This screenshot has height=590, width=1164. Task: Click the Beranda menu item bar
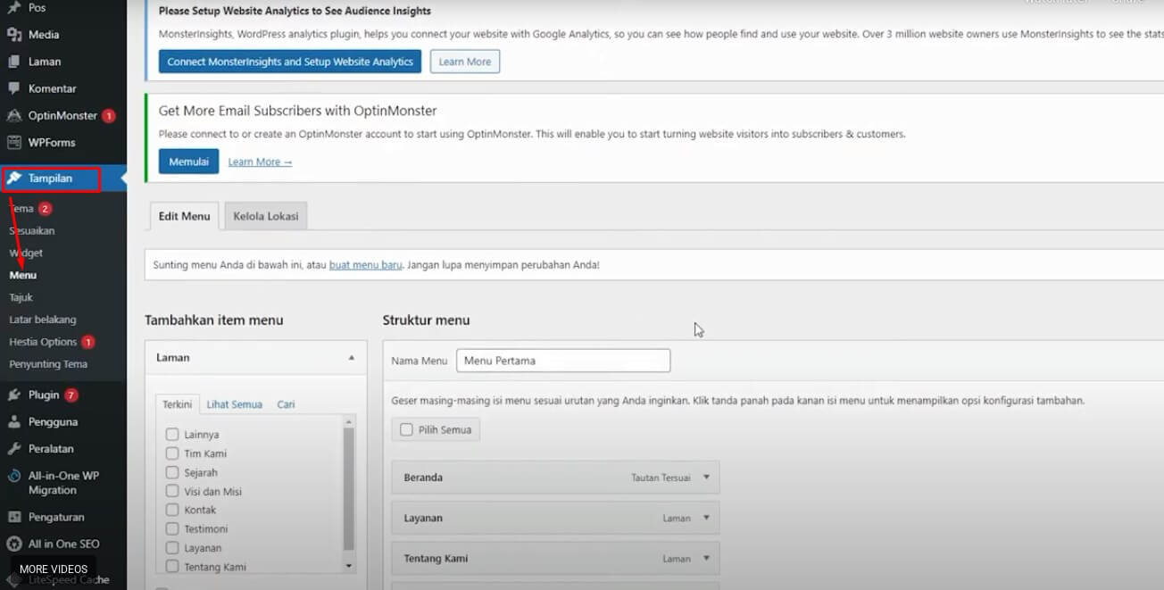(555, 478)
